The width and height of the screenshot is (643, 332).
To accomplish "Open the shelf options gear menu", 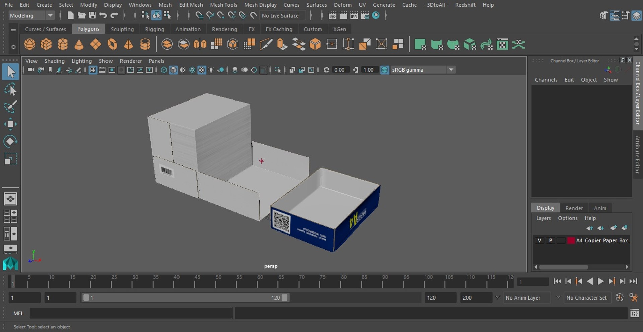I will coord(13,47).
